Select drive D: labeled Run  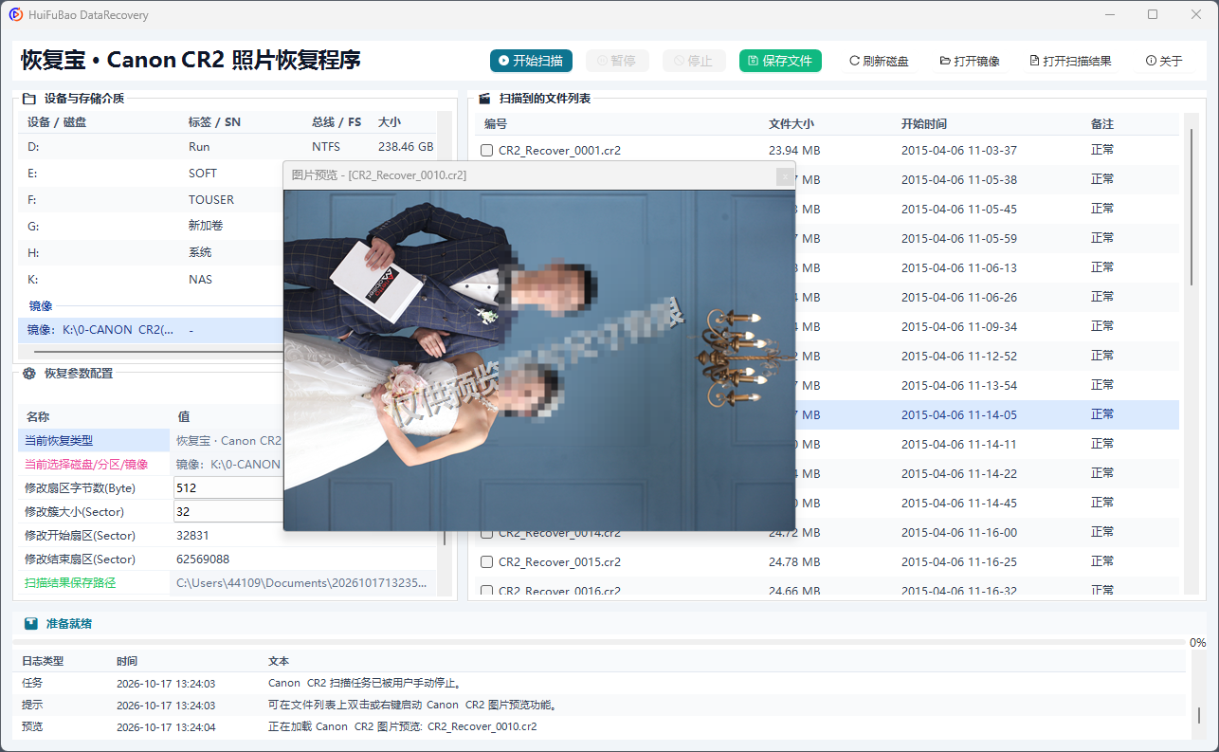227,147
